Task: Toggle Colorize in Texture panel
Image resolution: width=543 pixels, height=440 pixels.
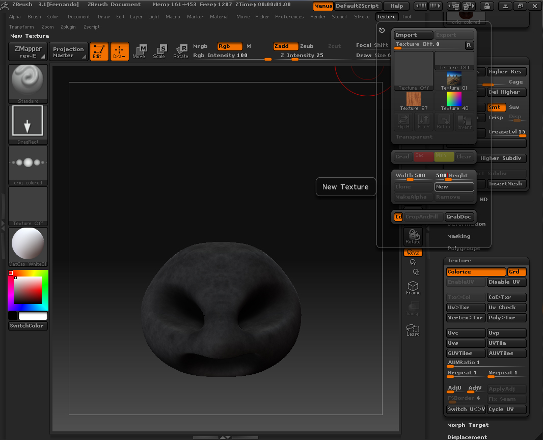Action: tap(476, 272)
